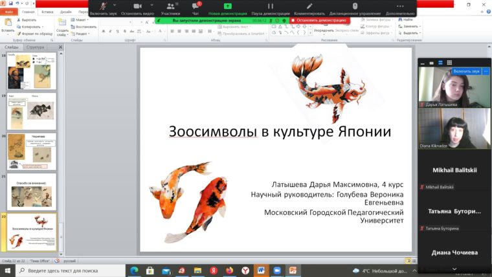Stop video in Zoom toolbar
This screenshot has width=492, height=277.
click(x=138, y=8)
